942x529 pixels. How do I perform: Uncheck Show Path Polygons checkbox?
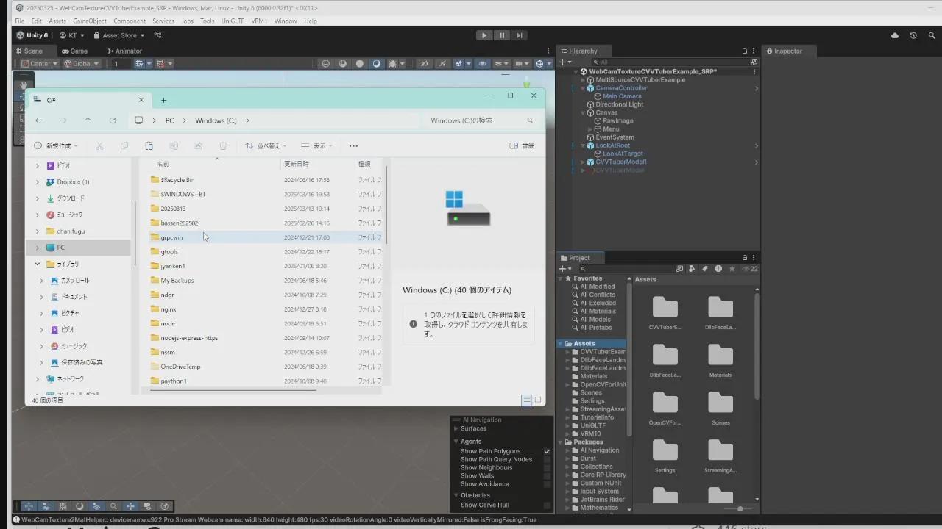(547, 451)
